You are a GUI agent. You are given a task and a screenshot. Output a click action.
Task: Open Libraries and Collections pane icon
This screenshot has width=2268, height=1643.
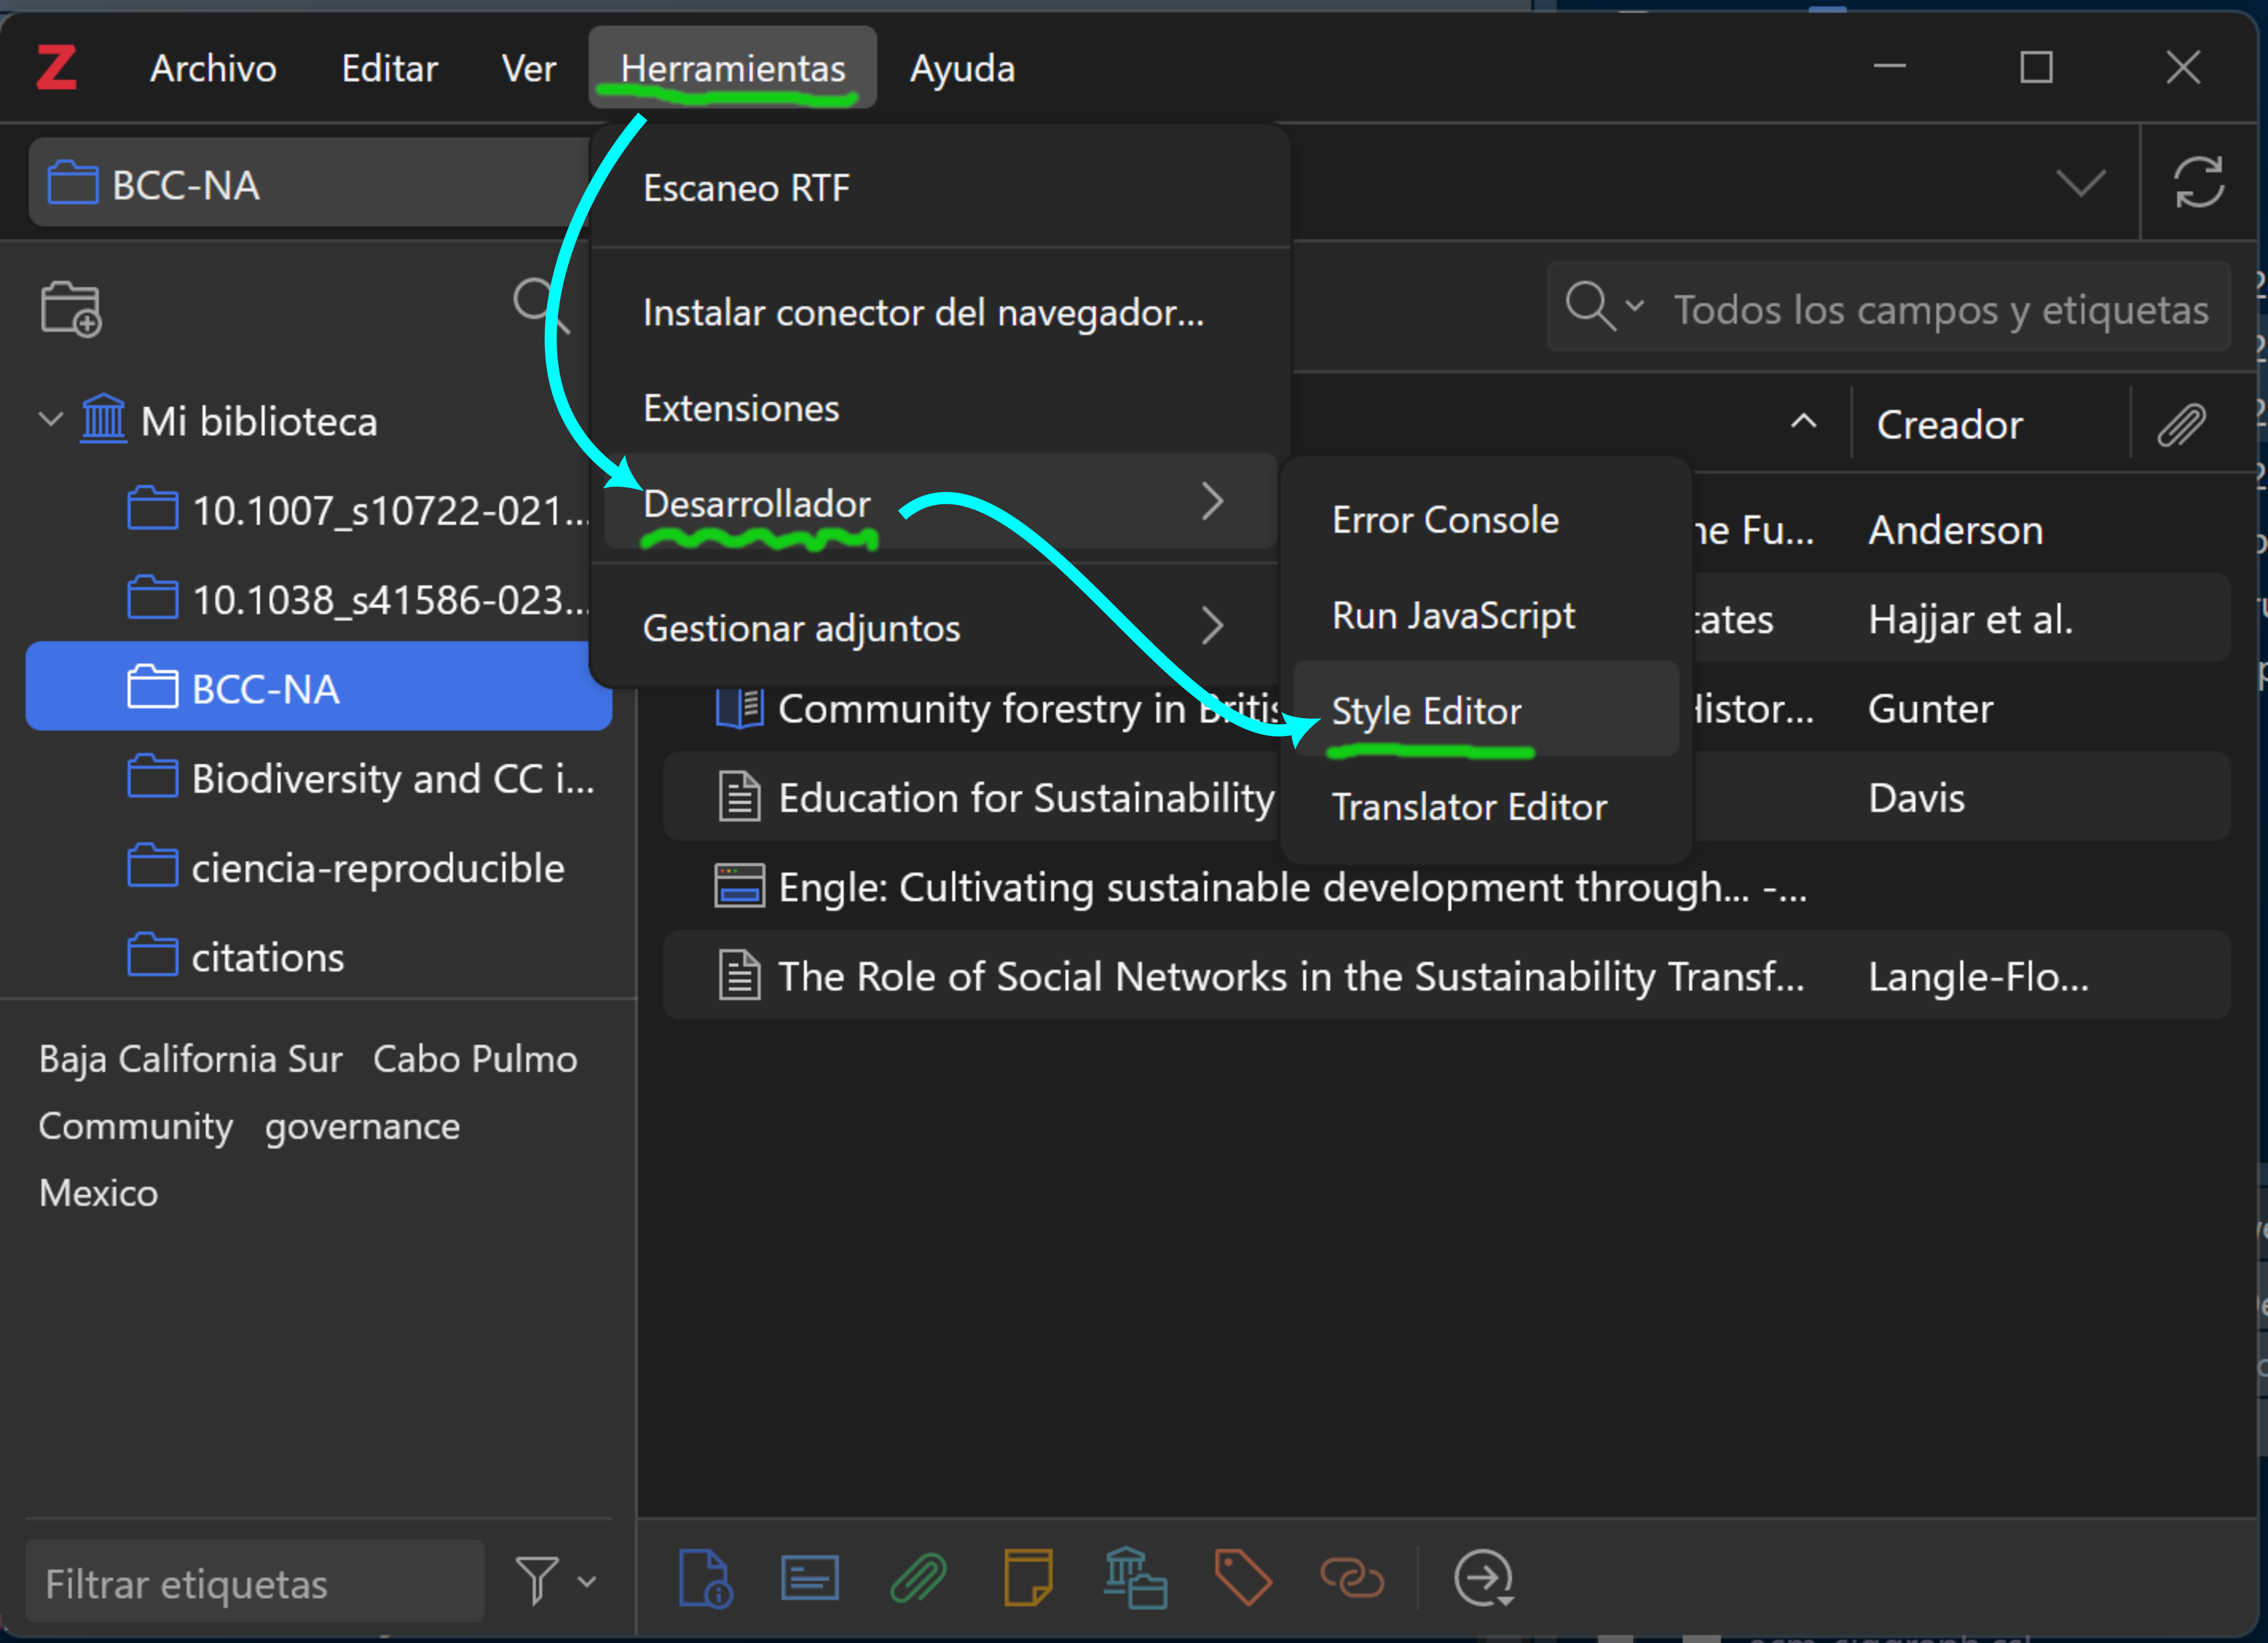(1135, 1578)
